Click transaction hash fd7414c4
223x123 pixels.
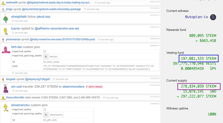(x=155, y=97)
